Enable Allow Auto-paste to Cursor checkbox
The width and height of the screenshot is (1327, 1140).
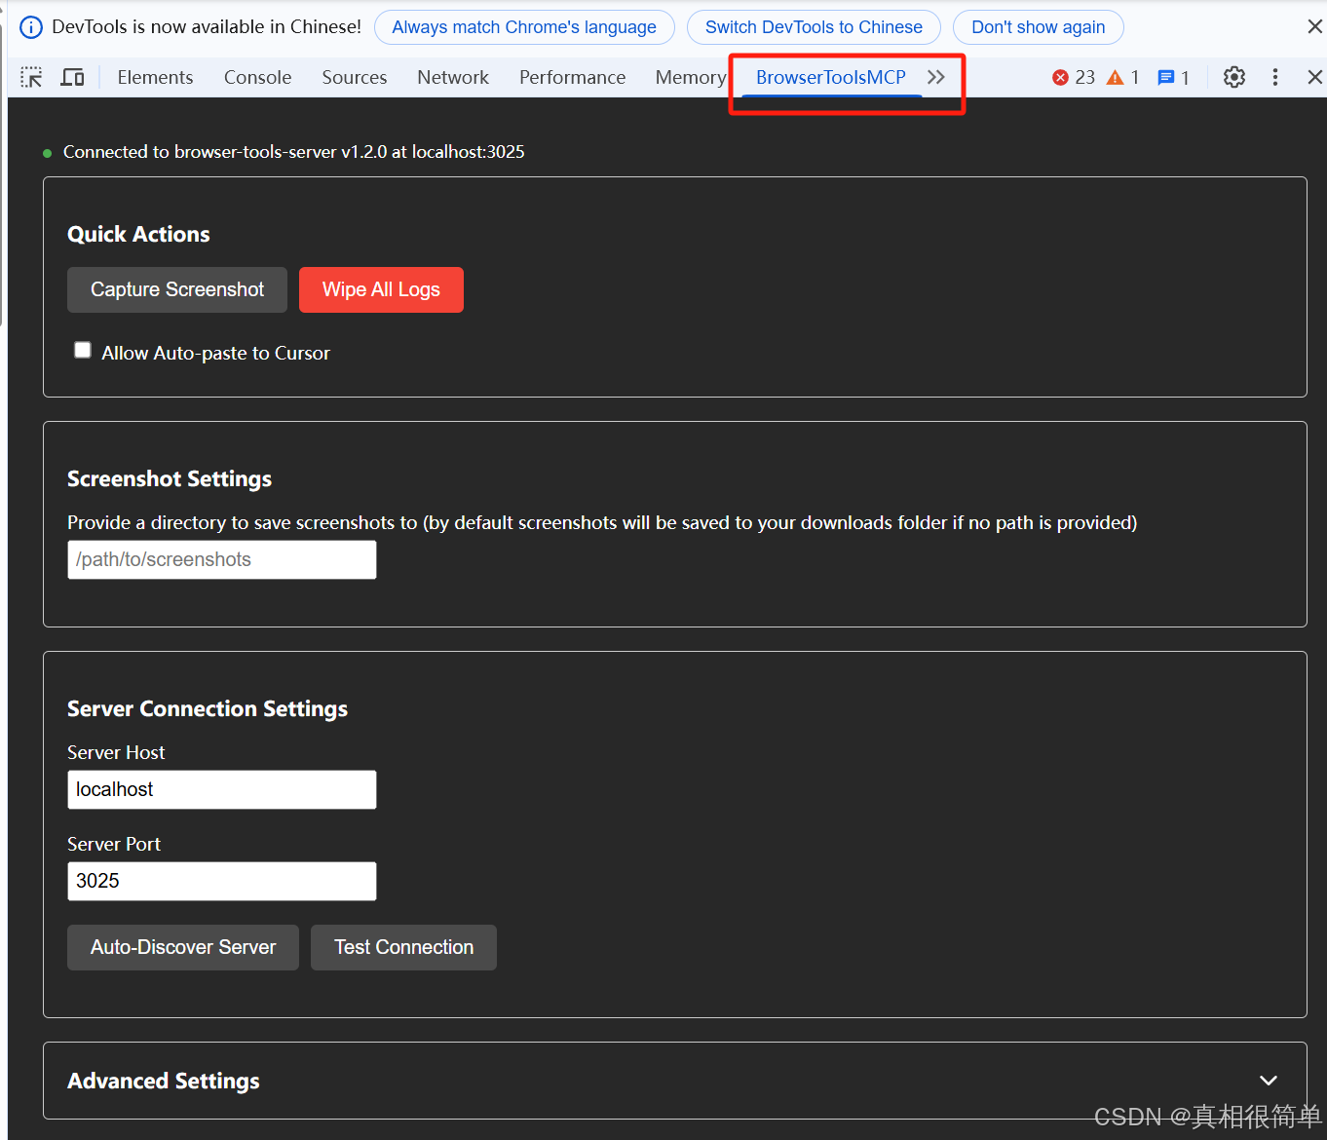coord(83,350)
